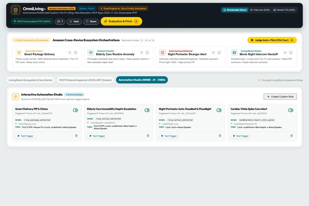The image size is (309, 206).
Task: Toggle Cardiac Vitals Spike Care Alert rule
Action: pyautogui.click(x=291, y=110)
